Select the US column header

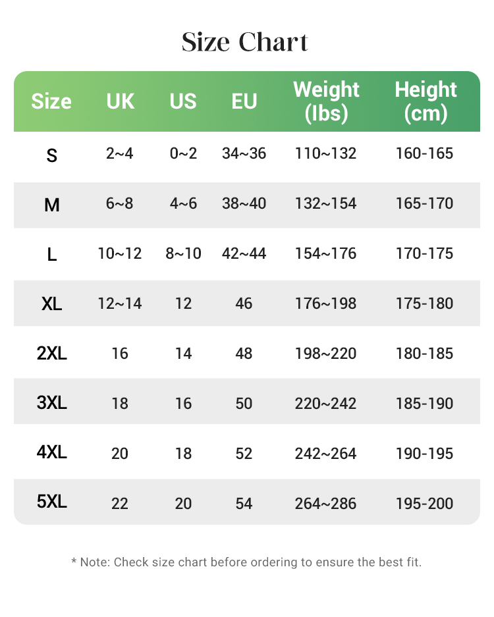pos(183,101)
